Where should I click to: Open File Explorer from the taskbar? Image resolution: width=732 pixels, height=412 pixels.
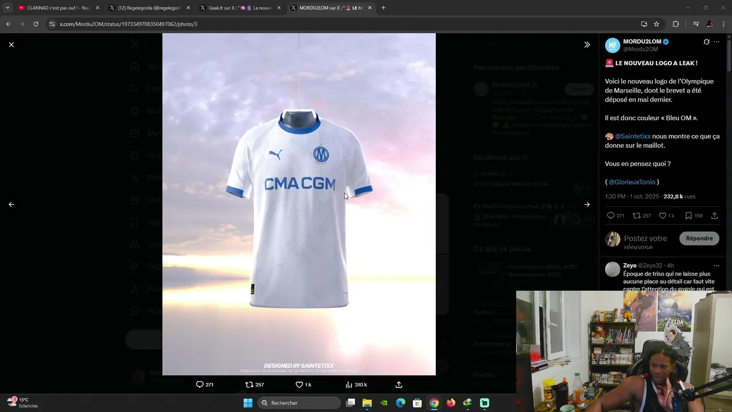(367, 403)
